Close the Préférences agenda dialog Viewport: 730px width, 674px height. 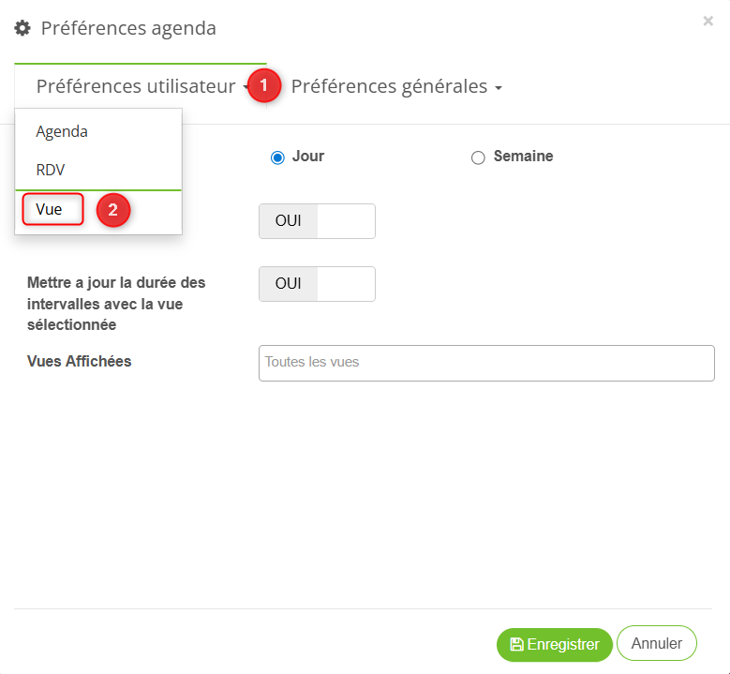[x=708, y=21]
